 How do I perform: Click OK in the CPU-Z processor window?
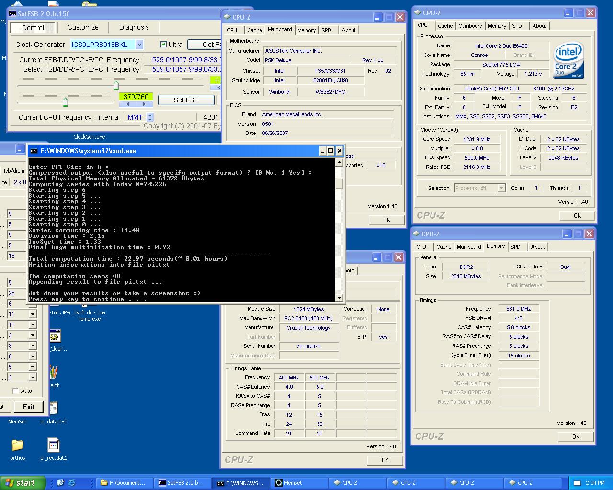[x=577, y=215]
